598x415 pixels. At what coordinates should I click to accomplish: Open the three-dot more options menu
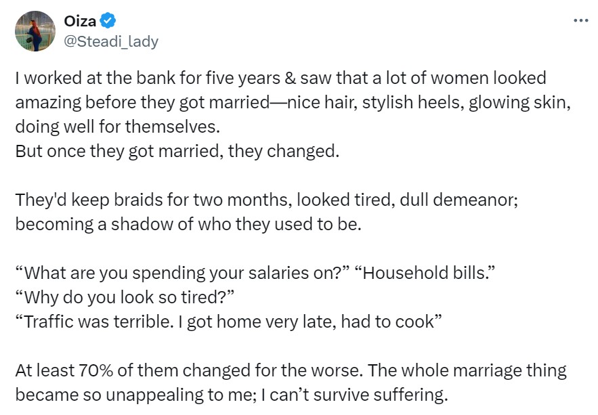pyautogui.click(x=580, y=20)
